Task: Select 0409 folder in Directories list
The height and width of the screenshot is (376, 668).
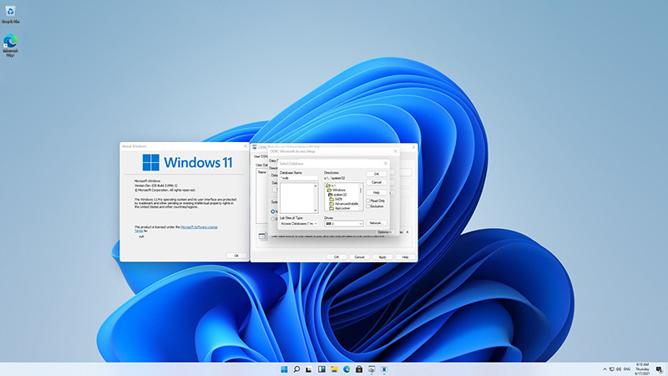Action: pos(336,199)
